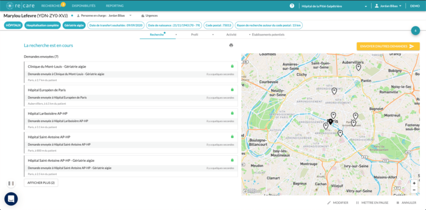Open the round badge showing 6
426x210 pixels.
415,30
